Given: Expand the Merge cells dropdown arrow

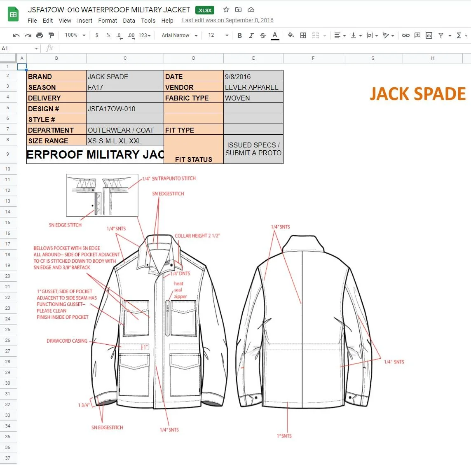Looking at the screenshot, I should 325,36.
